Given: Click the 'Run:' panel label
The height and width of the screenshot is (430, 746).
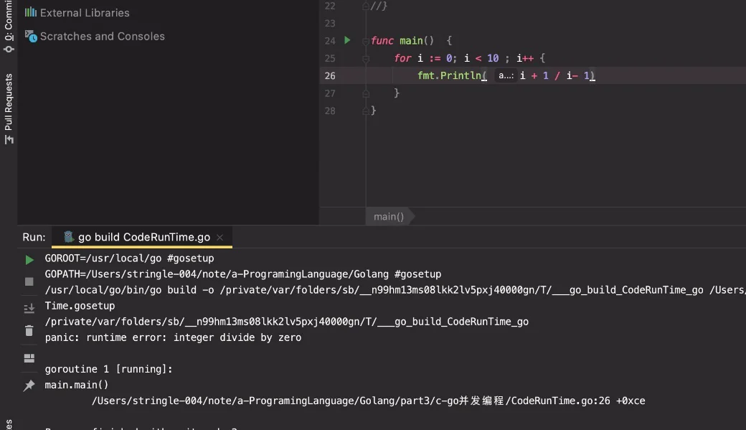Looking at the screenshot, I should (34, 237).
